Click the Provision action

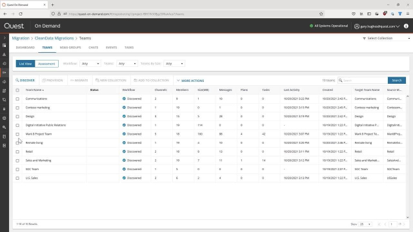52,81
